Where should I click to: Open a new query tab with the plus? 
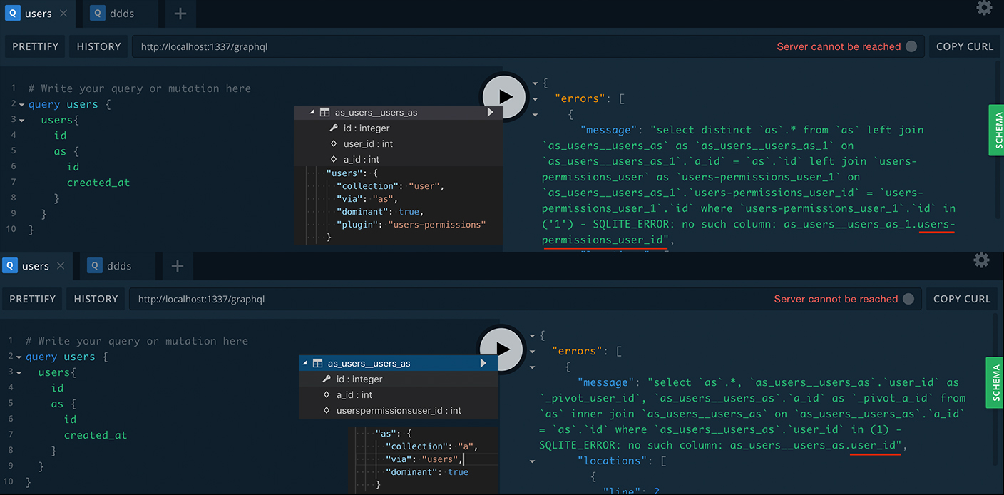pyautogui.click(x=180, y=14)
